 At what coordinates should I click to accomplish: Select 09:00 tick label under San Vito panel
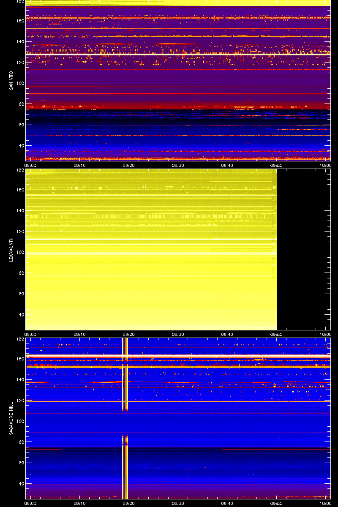point(31,165)
